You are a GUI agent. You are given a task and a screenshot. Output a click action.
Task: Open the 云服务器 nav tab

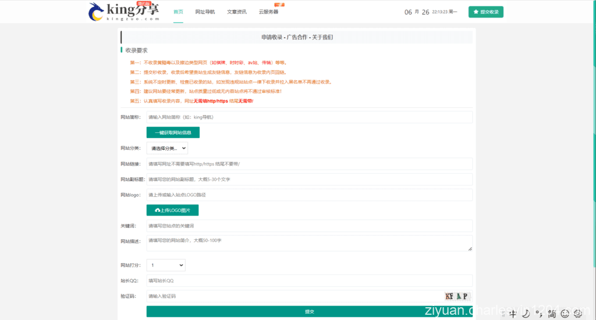(x=269, y=12)
